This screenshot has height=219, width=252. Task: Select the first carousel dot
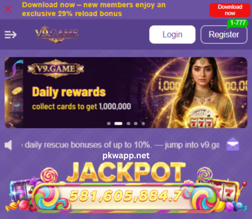[x=109, y=124]
